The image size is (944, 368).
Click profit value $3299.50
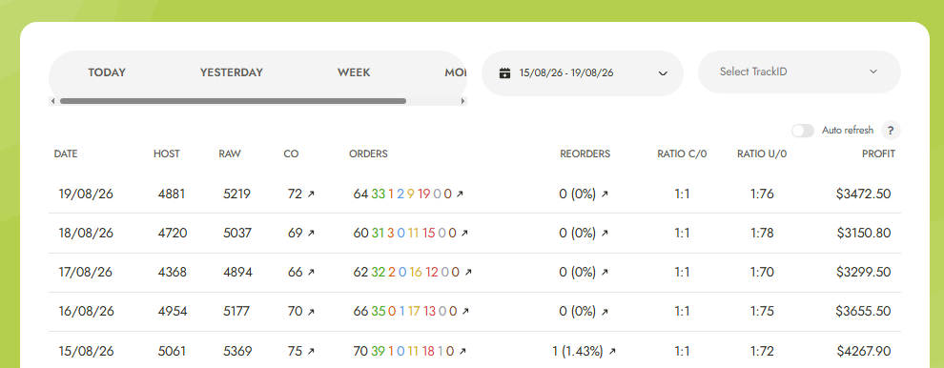863,273
